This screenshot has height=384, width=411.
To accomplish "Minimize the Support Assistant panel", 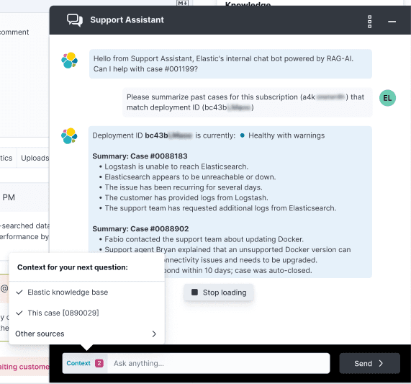I will (392, 22).
